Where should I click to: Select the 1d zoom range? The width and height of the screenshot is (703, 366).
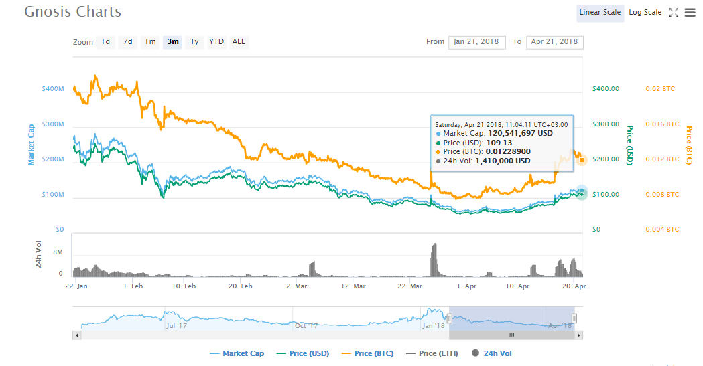[106, 41]
